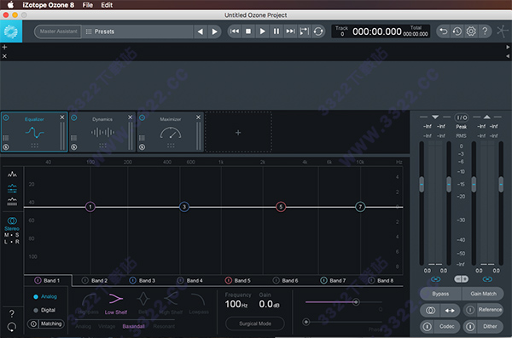This screenshot has height=338, width=512.
Task: Open the Master Assistant
Action: pos(58,32)
